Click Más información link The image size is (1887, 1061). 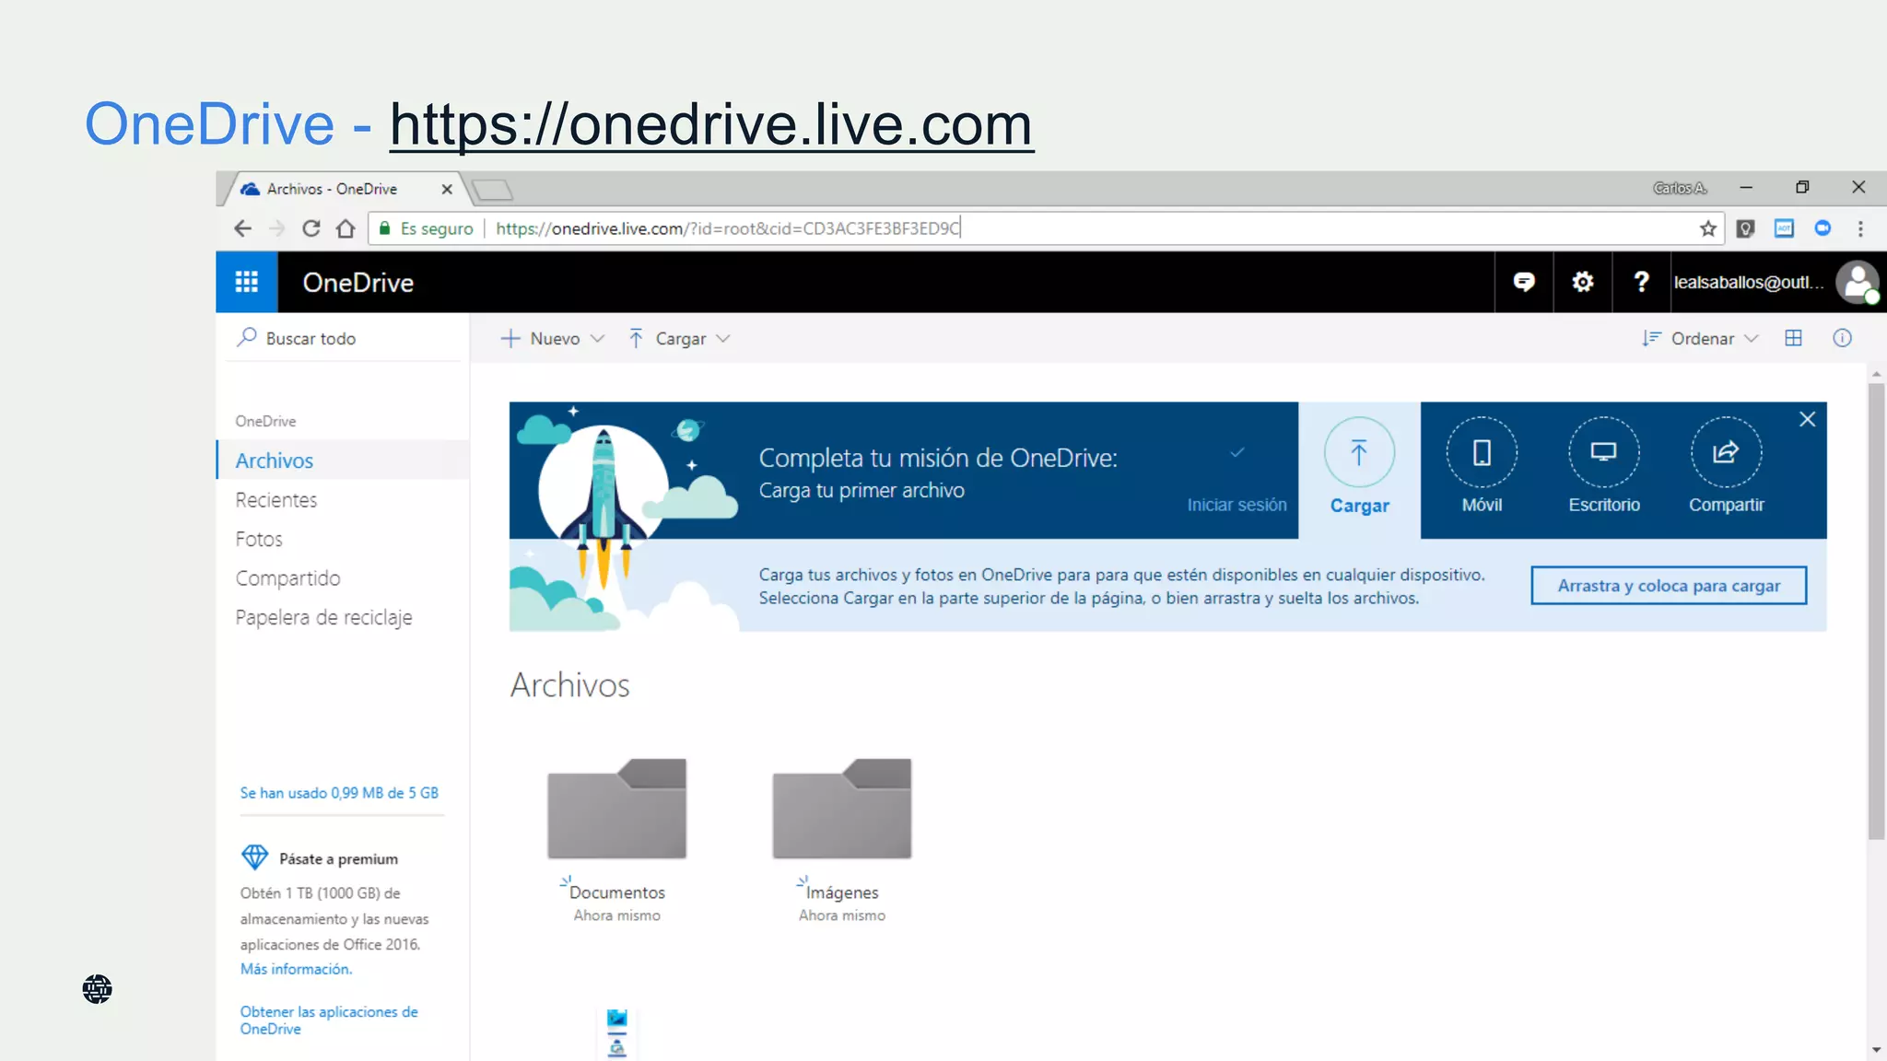pos(296,969)
